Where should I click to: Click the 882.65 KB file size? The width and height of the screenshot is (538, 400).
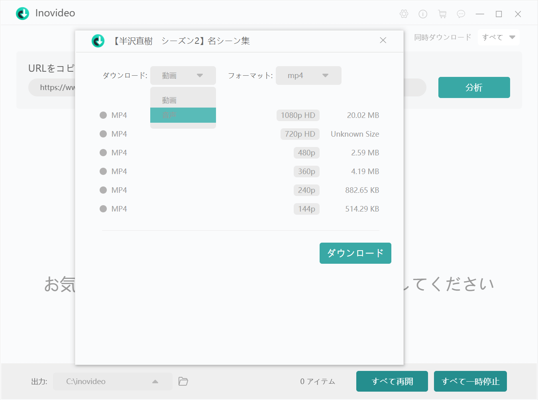[x=362, y=190]
